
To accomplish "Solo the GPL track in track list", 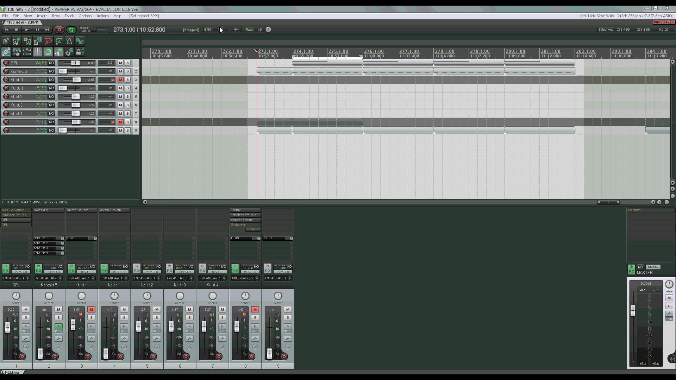I will coord(127,63).
